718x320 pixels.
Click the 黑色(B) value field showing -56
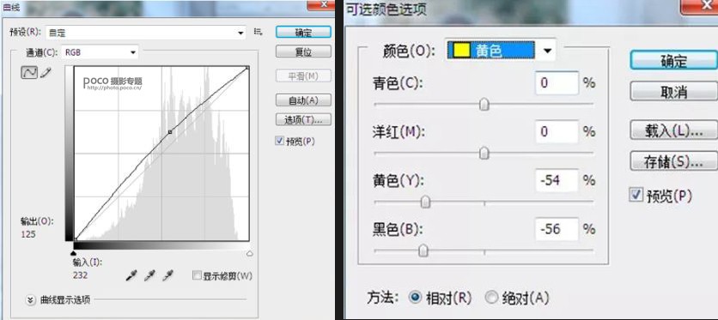coord(557,228)
